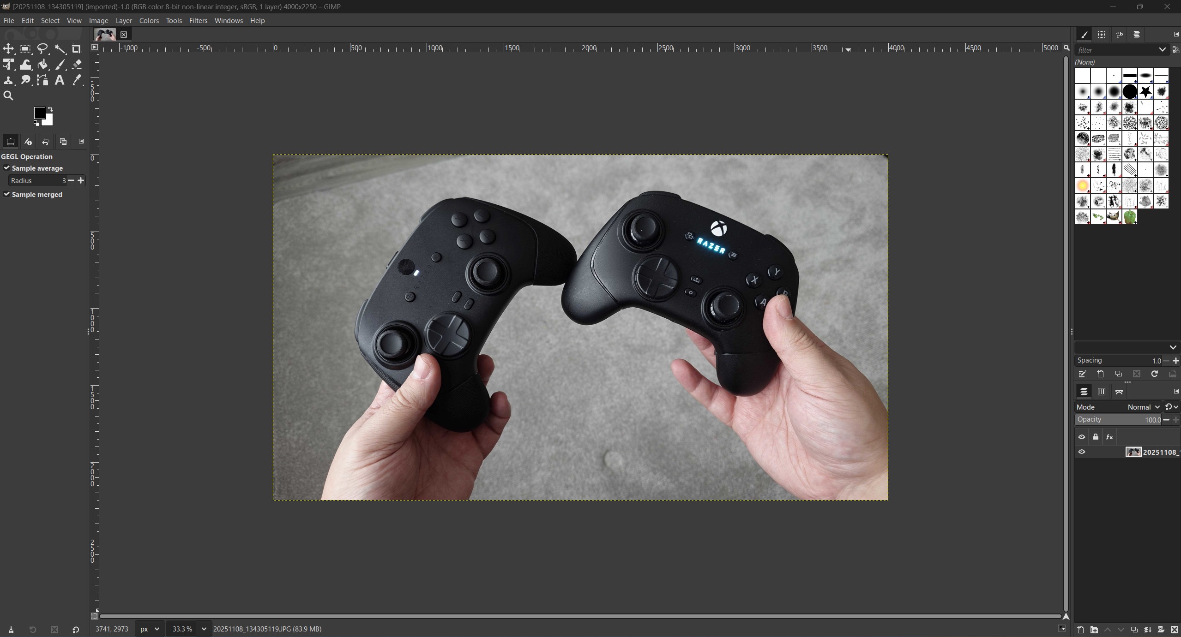1181x637 pixels.
Task: Open the Filters menu
Action: [x=198, y=21]
